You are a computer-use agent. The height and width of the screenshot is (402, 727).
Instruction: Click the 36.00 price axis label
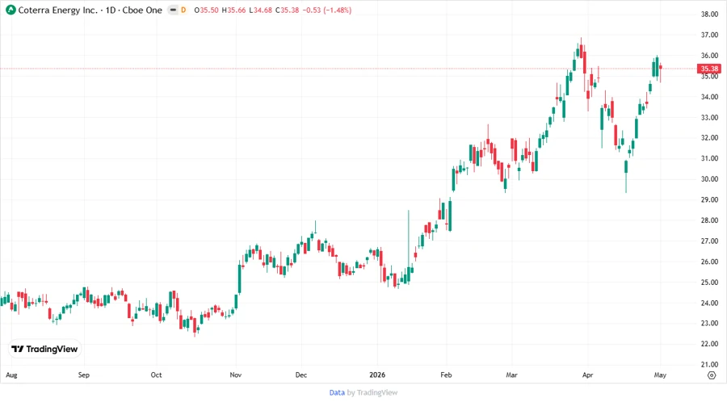click(709, 56)
